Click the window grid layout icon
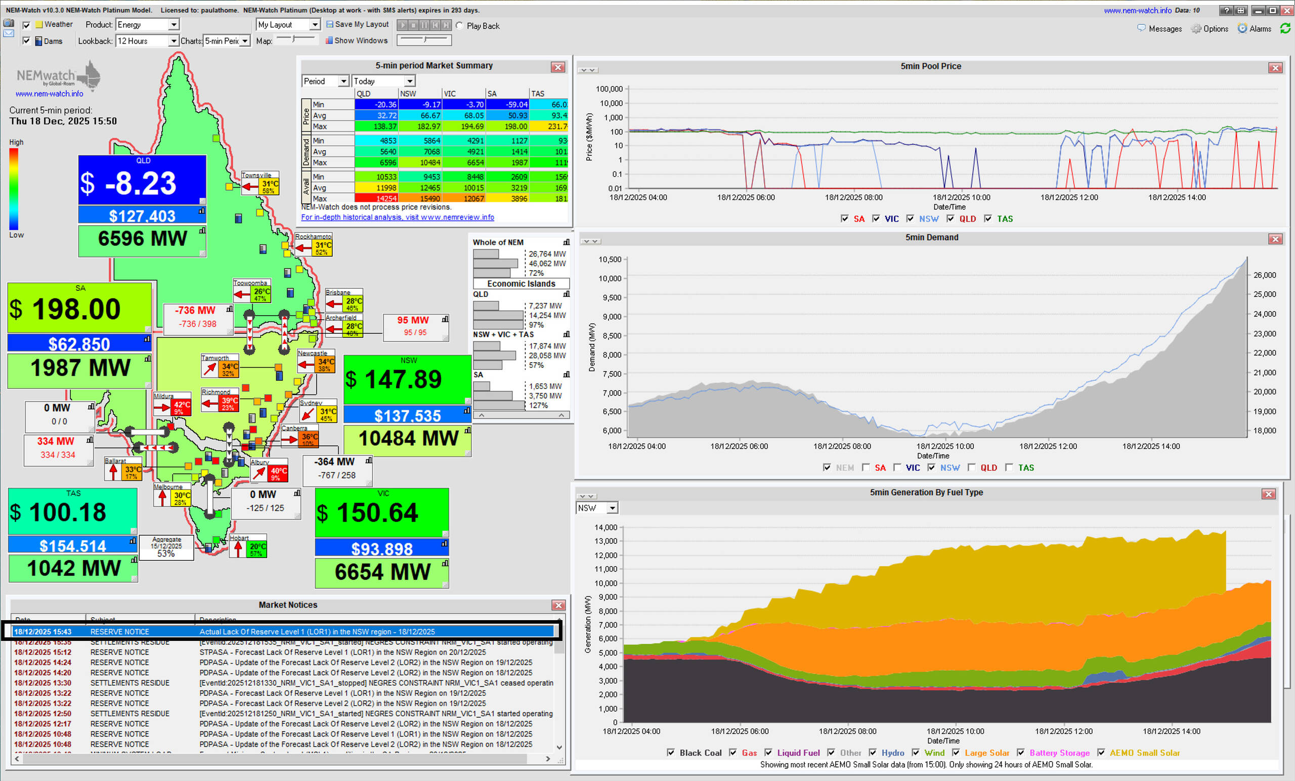1295x781 pixels. pos(1240,11)
